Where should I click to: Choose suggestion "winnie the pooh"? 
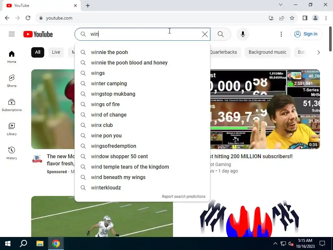(142, 52)
